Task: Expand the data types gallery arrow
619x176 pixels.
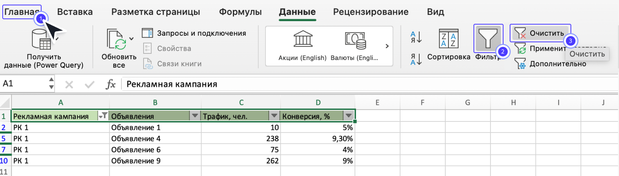Action: [387, 46]
